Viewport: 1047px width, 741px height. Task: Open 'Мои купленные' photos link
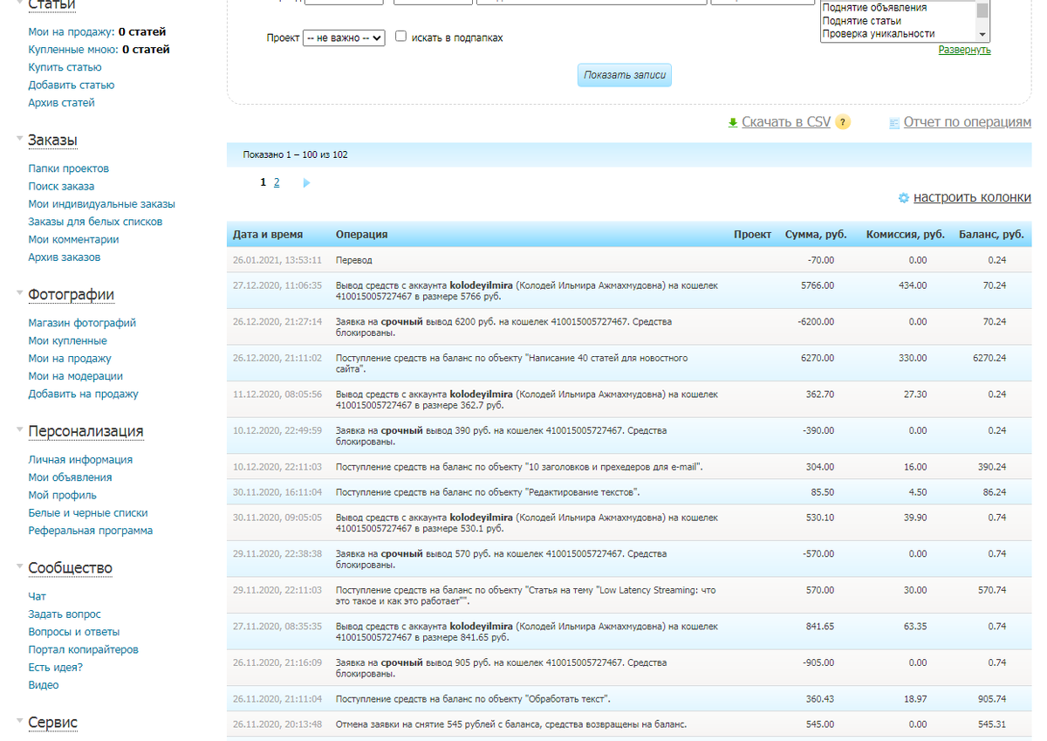point(67,340)
